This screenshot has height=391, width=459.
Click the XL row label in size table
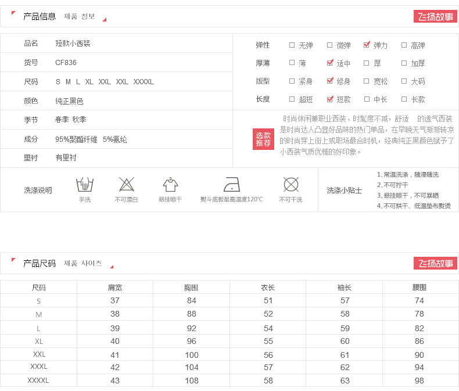tap(39, 342)
